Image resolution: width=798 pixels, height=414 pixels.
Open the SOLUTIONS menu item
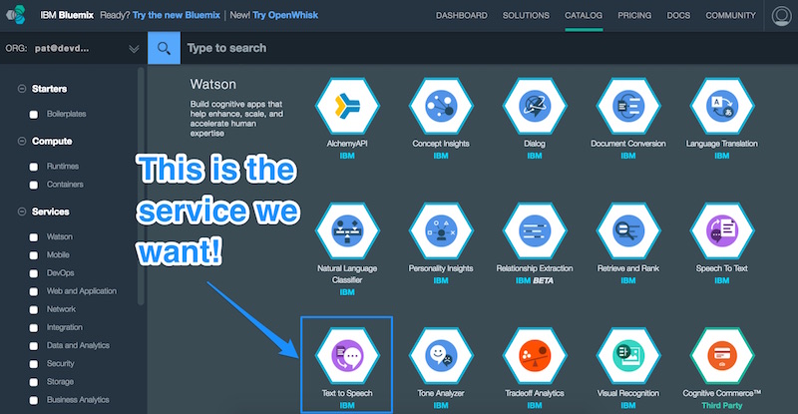pos(526,15)
